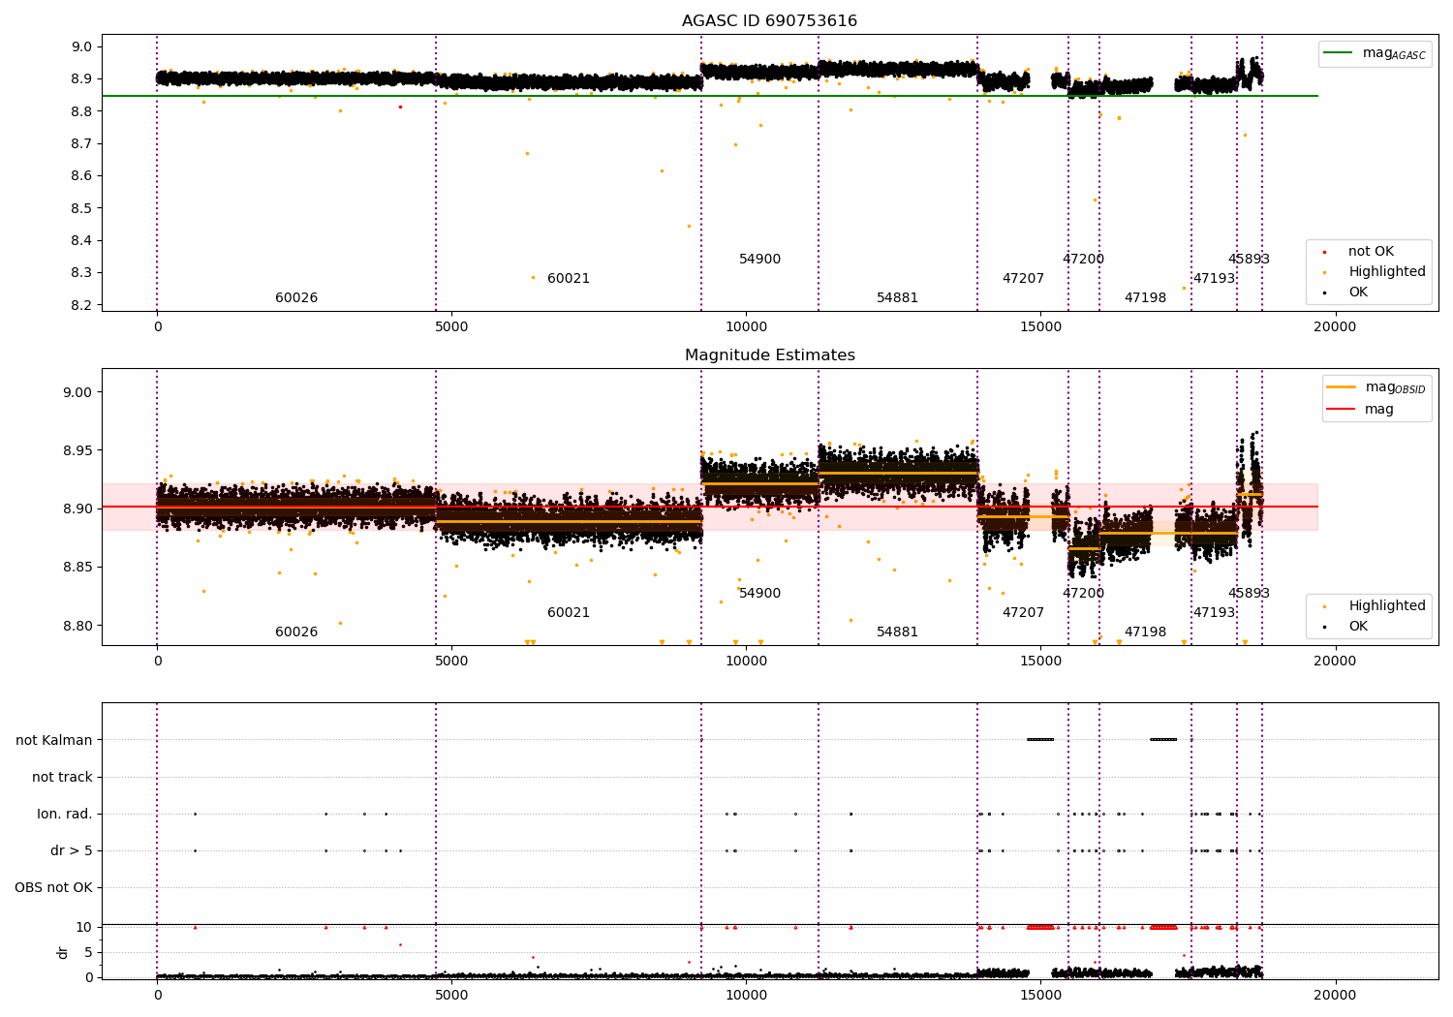The width and height of the screenshot is (1453, 1017).
Task: Click the rotated 'dr' y-axis label
Action: coord(63,952)
